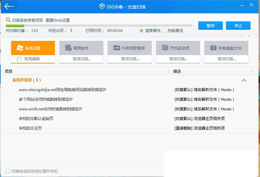260x177 pixels.
Task: Click the Windows icon on 系统设置 card
Action: point(20,48)
